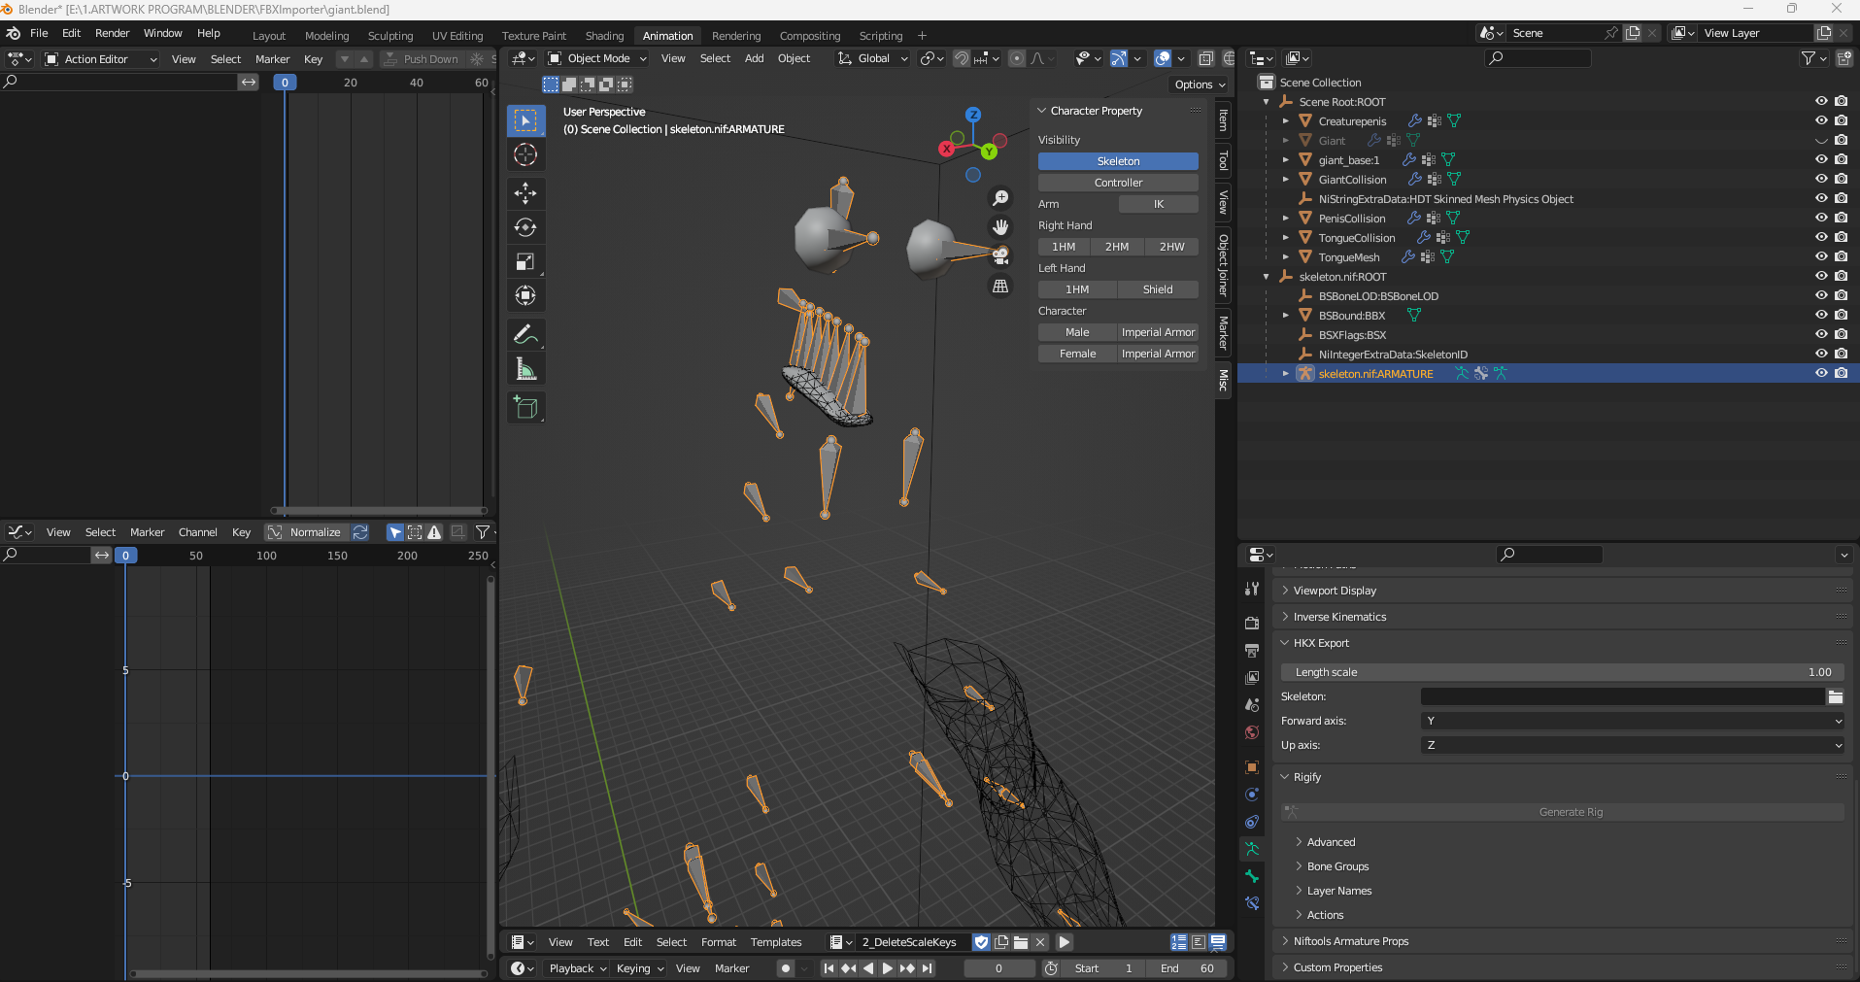Open the Up axis dropdown
This screenshot has width=1860, height=982.
(1632, 745)
